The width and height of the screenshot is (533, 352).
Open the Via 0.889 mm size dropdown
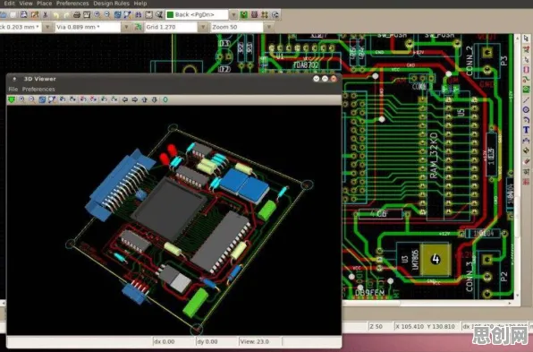88,27
